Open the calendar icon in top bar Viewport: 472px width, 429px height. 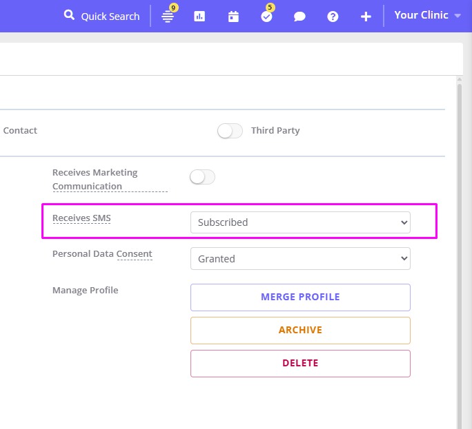pyautogui.click(x=233, y=17)
